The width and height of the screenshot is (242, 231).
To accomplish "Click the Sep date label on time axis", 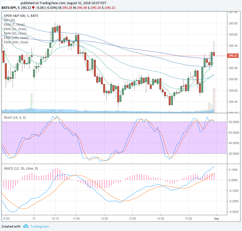I will click(216, 219).
